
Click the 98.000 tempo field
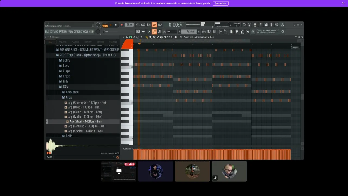pyautogui.click(x=129, y=25)
